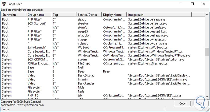
Task: Click the SCSI Storport* group cell
Action: (37, 23)
